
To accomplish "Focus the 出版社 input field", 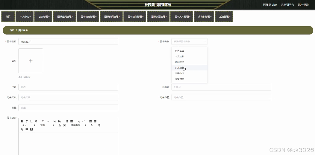I will point(221,87).
